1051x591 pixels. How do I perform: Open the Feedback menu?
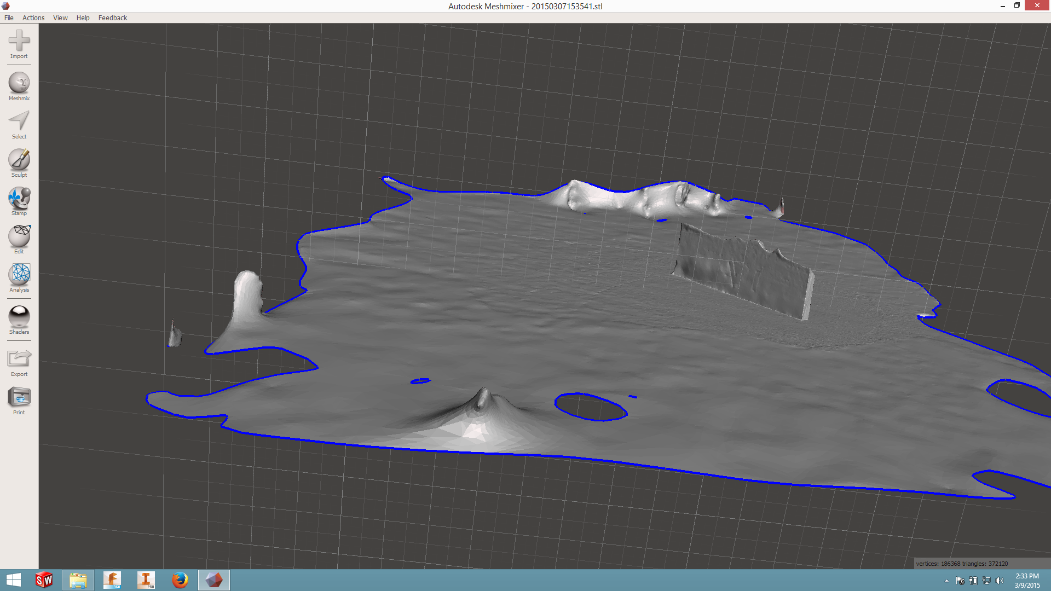(x=113, y=18)
